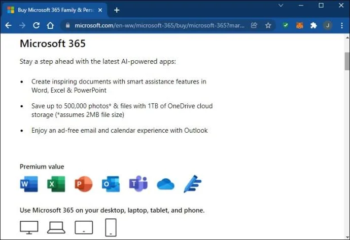
Task: Click the Microsoft logo favicon on tab
Action: pyautogui.click(x=11, y=10)
